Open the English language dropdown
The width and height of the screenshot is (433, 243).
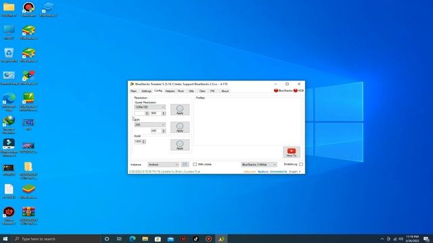[x=295, y=171]
